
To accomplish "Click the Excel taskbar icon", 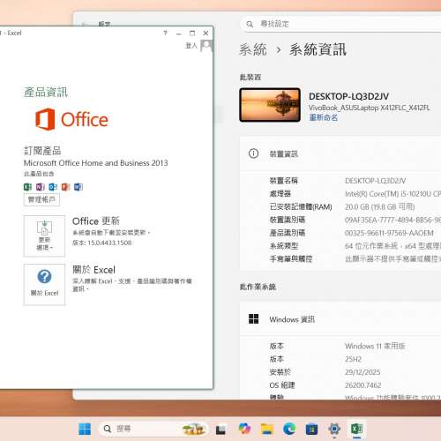I will pos(356,429).
